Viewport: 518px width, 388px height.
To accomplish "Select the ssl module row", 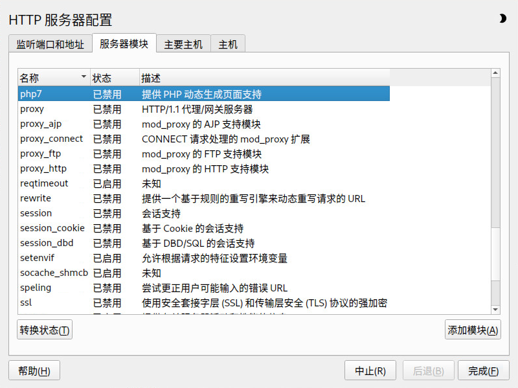I will [x=203, y=302].
